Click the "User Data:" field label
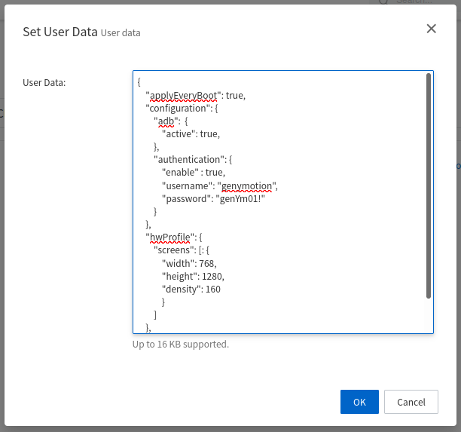This screenshot has height=432, width=461. 44,82
